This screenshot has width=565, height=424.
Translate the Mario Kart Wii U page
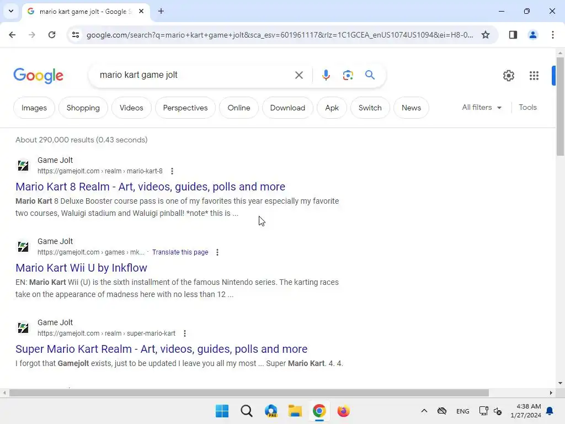180,252
